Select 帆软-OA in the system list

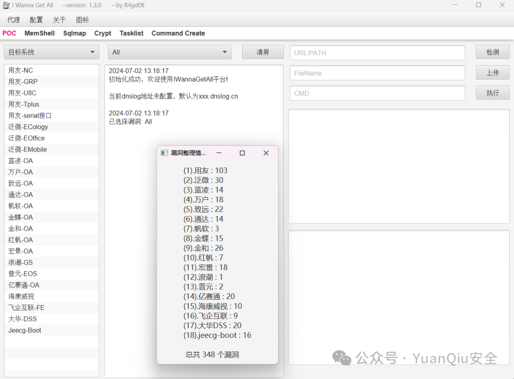tap(51, 206)
